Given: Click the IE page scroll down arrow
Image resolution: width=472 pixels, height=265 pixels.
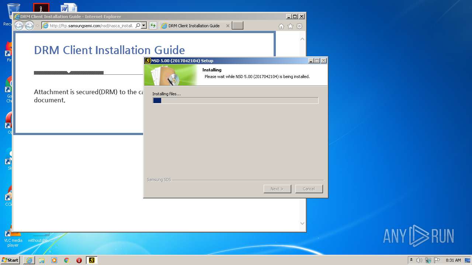Looking at the screenshot, I should point(302,223).
